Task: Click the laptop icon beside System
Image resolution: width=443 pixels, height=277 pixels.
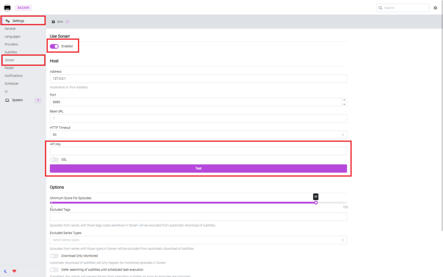Action: (x=7, y=100)
